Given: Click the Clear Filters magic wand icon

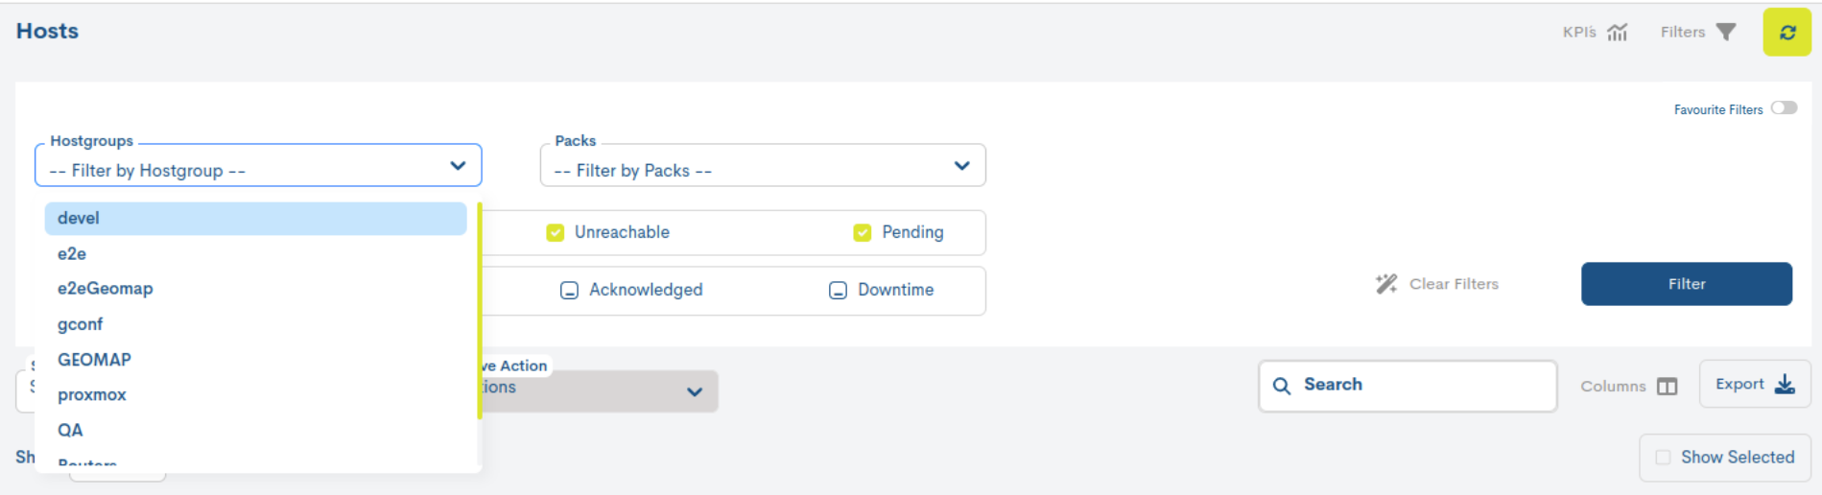Looking at the screenshot, I should pyautogui.click(x=1386, y=283).
